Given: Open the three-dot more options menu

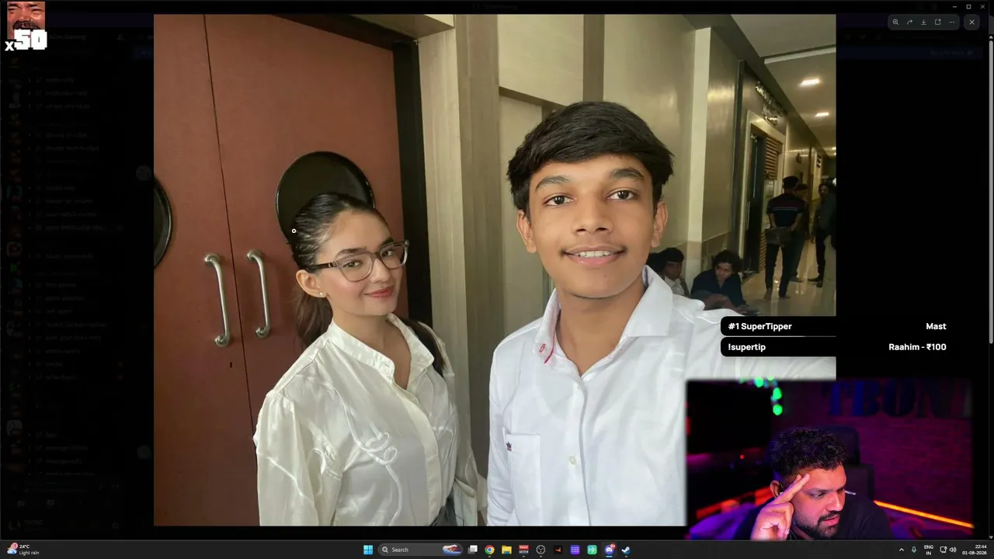Looking at the screenshot, I should (x=951, y=23).
